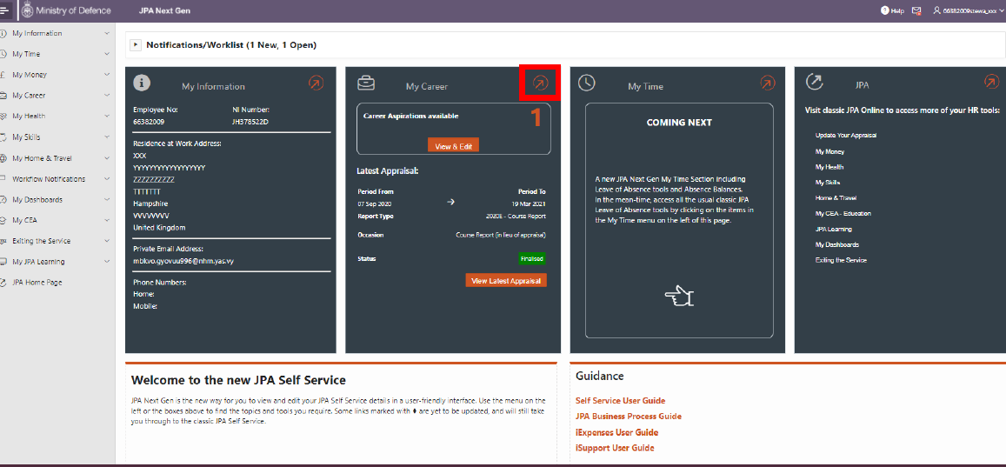Click Update Your Appraisal in JPA tile
This screenshot has width=1006, height=467.
pyautogui.click(x=845, y=136)
